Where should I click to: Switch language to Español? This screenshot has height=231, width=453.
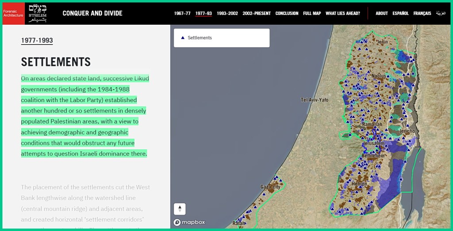point(400,13)
